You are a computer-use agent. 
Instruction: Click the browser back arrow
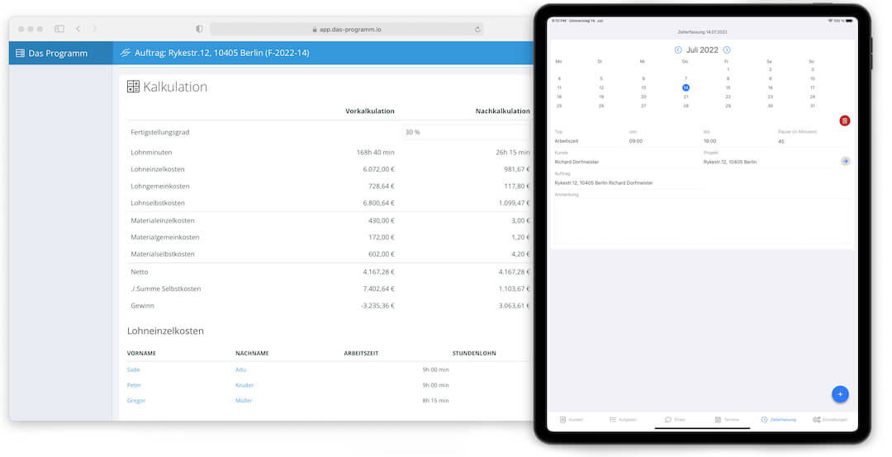[x=78, y=29]
